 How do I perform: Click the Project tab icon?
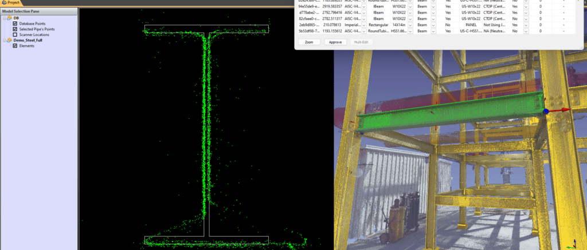[3, 2]
